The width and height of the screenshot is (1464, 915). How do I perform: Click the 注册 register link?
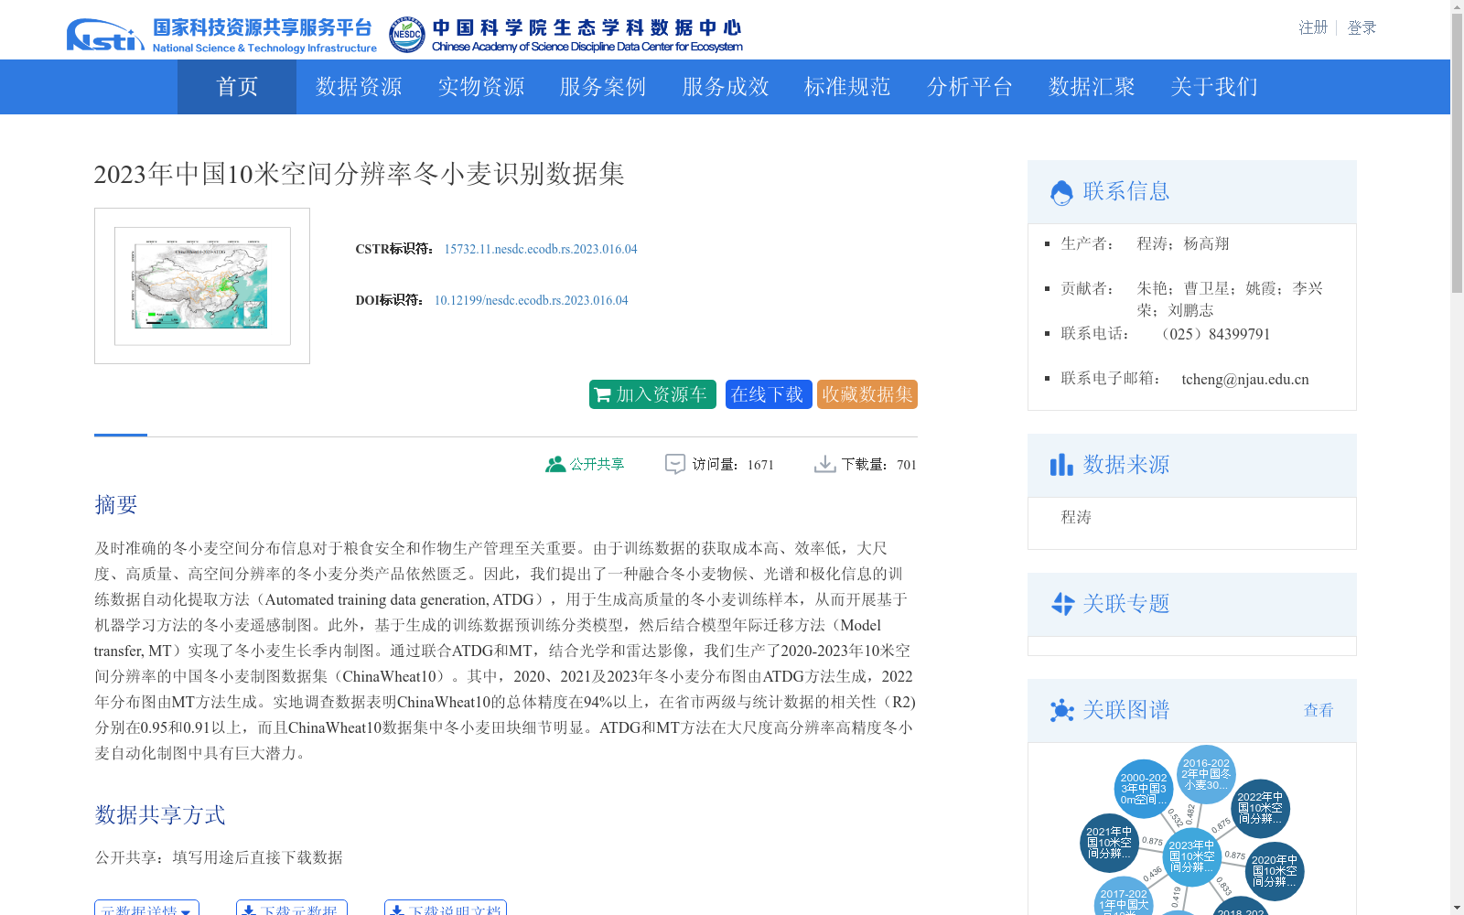[1313, 27]
